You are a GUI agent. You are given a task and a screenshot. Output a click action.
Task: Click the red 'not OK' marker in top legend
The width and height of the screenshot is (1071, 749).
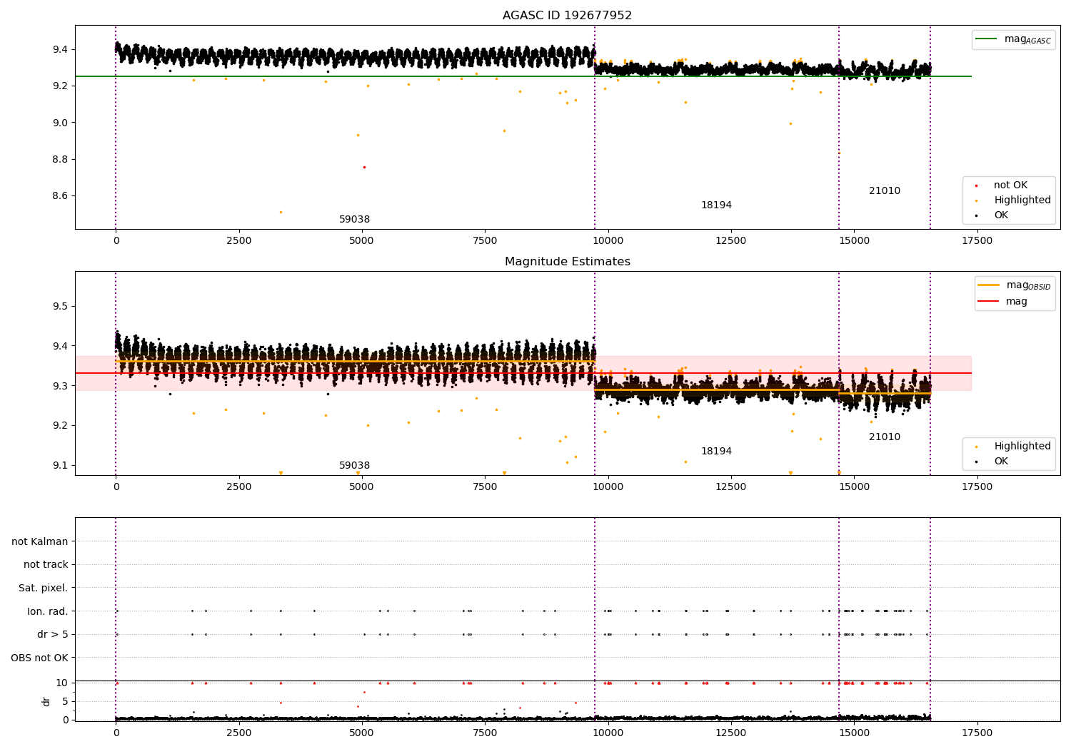click(x=976, y=185)
